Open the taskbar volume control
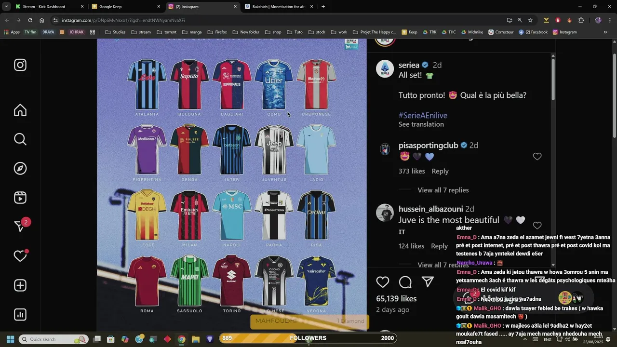This screenshot has width=617, height=347. tap(568, 339)
